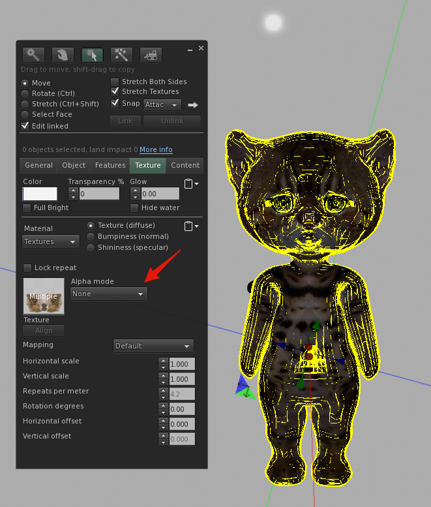Close the build tools floater
Screen dimensions: 431x507
[x=201, y=48]
